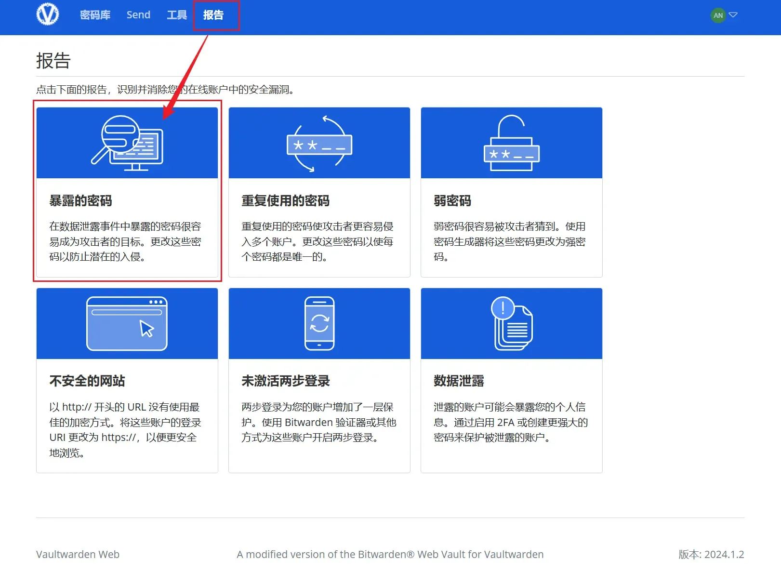781x585 pixels.
Task: Open the 弱密码 report title
Action: 452,200
